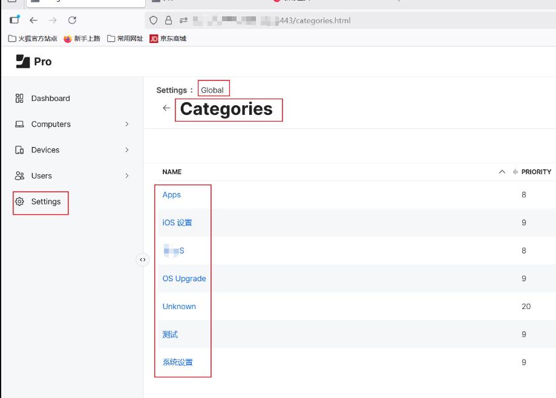The image size is (556, 398).
Task: Open the iOS 设置 category
Action: [x=177, y=223]
